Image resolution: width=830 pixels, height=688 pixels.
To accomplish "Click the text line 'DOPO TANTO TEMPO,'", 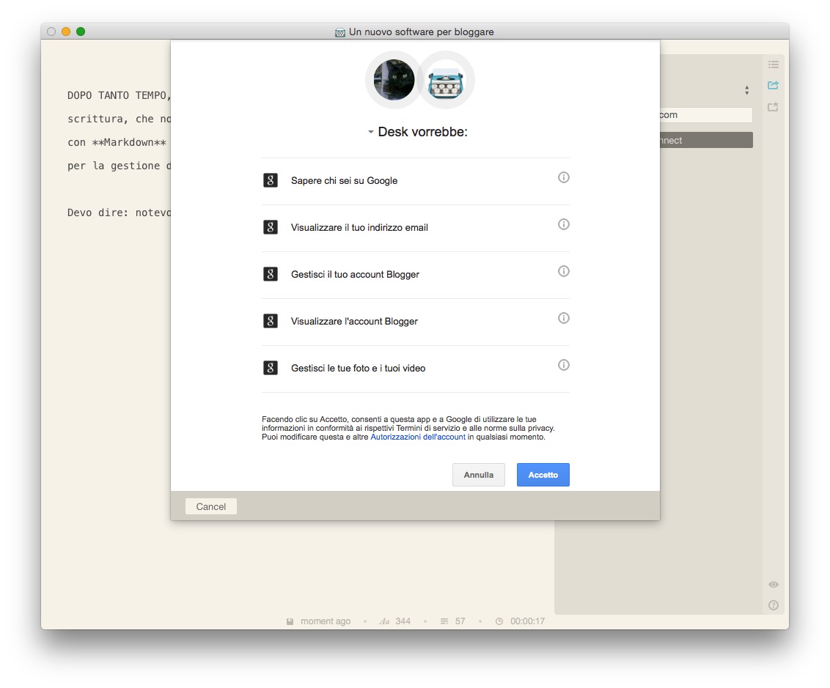I will [x=119, y=96].
